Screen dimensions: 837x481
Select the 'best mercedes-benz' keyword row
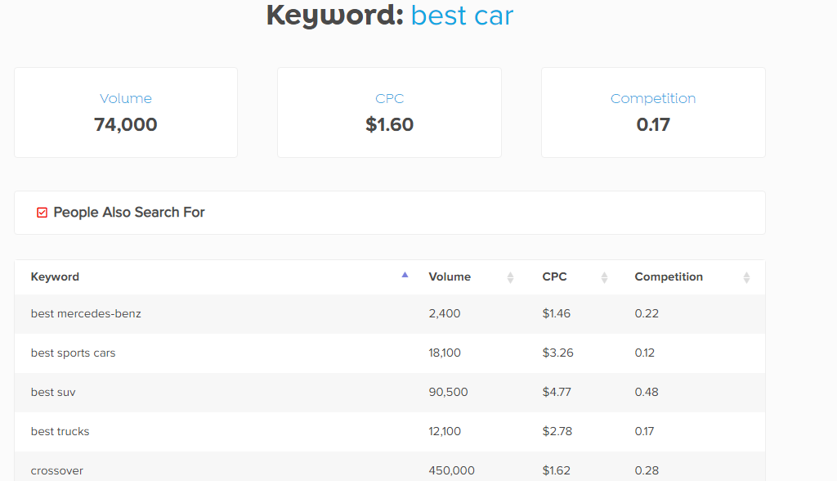pyautogui.click(x=86, y=313)
